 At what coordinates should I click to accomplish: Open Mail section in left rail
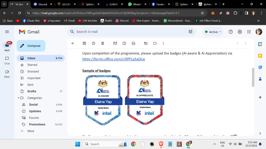(x=7, y=47)
